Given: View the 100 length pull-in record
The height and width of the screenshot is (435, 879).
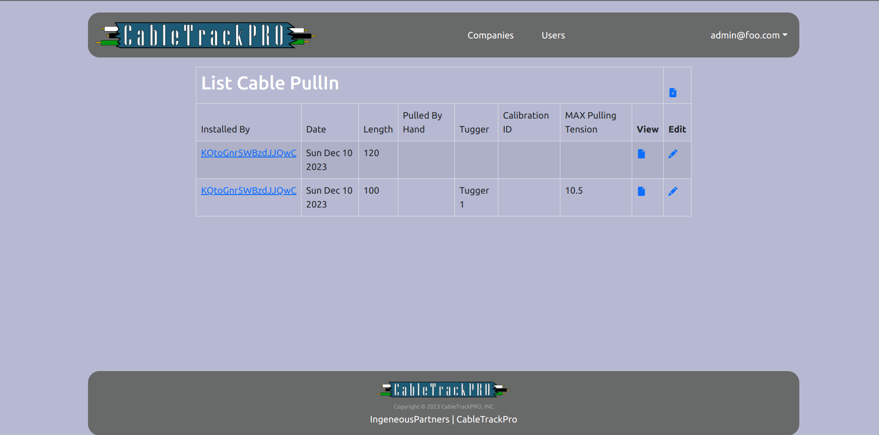Looking at the screenshot, I should [641, 191].
